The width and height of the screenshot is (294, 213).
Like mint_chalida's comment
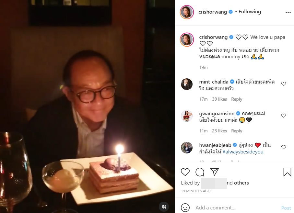284,84
